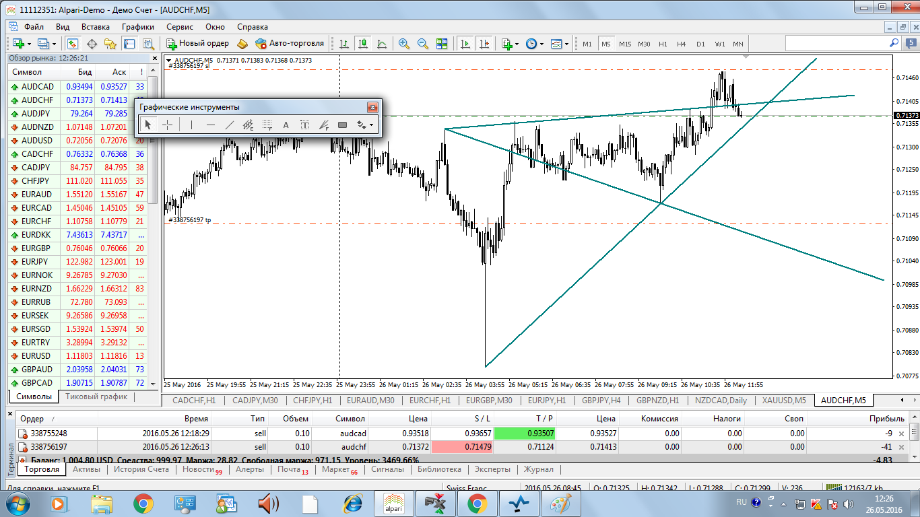This screenshot has width=920, height=517.
Task: Open the MetaEditor yellow book icon
Action: [242, 43]
